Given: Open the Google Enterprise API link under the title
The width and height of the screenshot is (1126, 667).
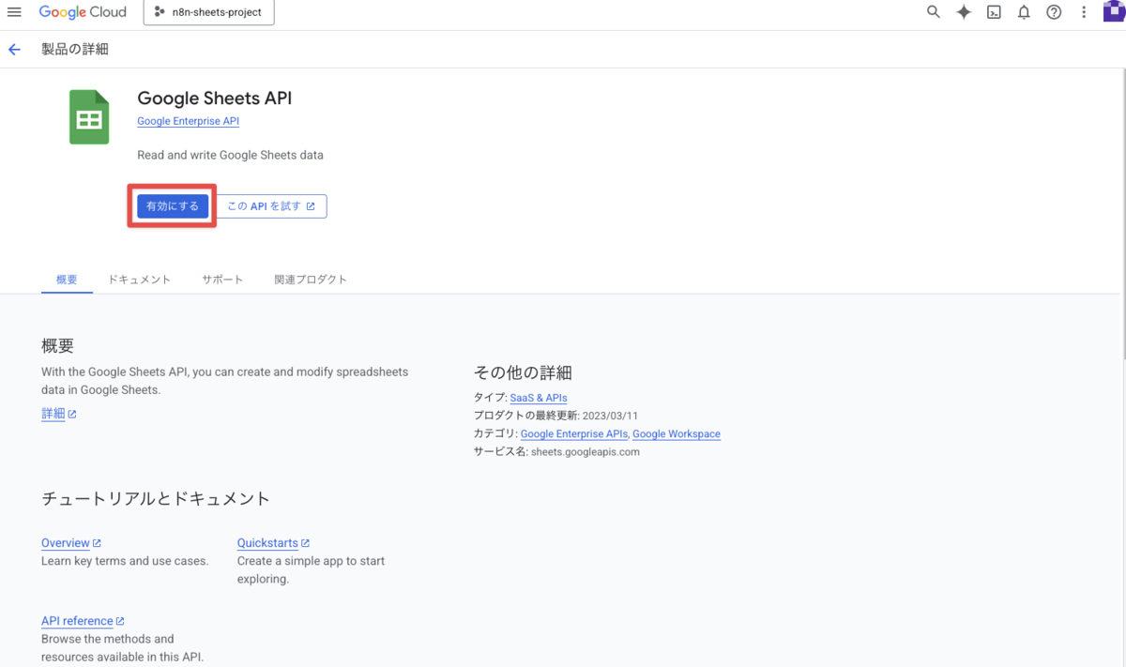Looking at the screenshot, I should 188,121.
